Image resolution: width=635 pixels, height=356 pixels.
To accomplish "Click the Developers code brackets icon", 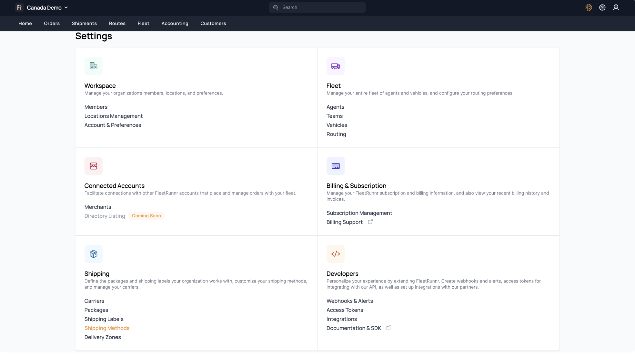I will (335, 254).
